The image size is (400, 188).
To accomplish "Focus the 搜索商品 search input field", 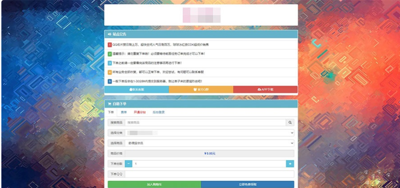I will [205, 123].
